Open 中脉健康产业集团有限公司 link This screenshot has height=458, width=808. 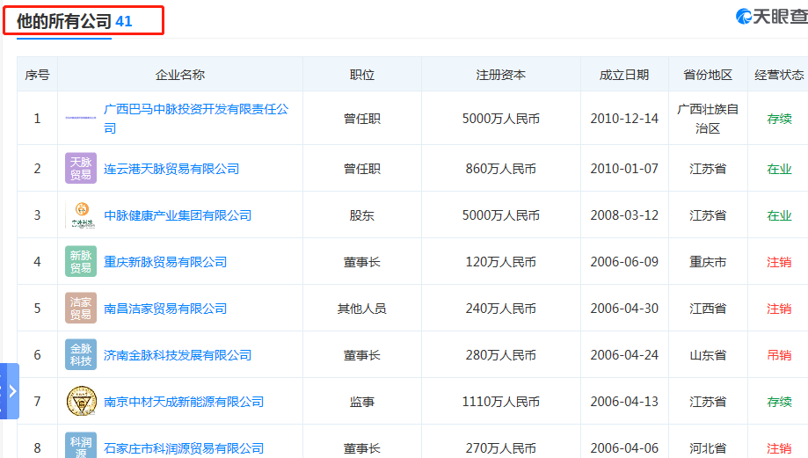click(x=178, y=215)
